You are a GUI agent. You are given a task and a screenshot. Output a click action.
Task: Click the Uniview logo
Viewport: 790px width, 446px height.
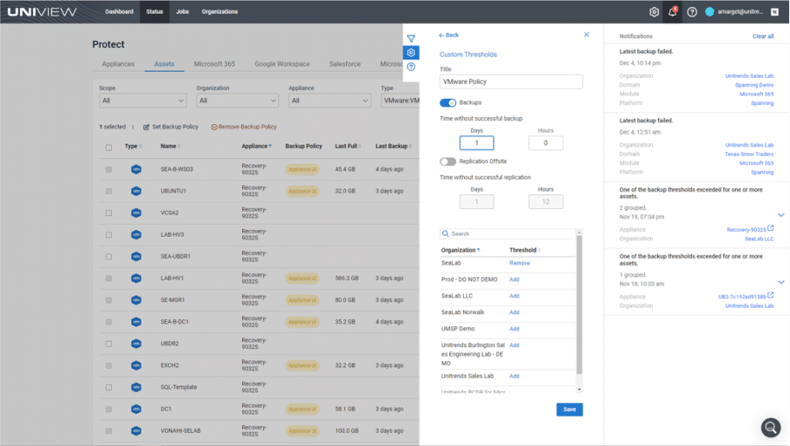(42, 11)
